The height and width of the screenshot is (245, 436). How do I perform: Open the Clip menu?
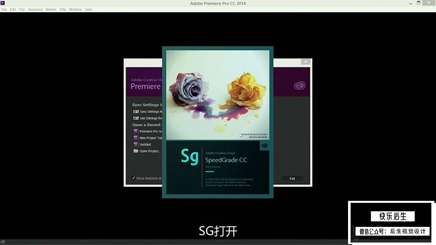(x=22, y=9)
